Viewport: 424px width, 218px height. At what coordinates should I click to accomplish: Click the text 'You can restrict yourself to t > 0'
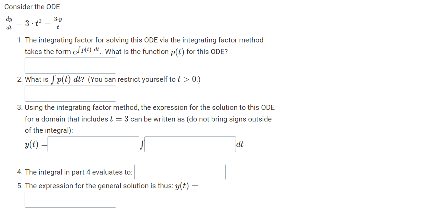click(148, 79)
